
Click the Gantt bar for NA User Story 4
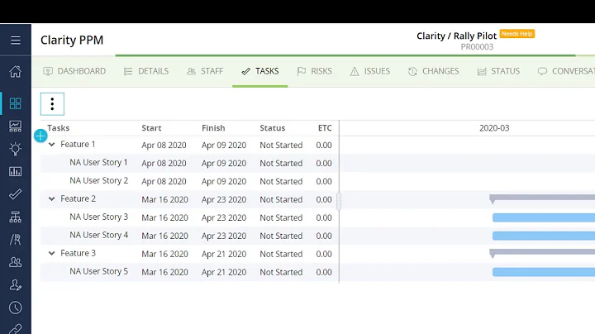[x=544, y=236]
